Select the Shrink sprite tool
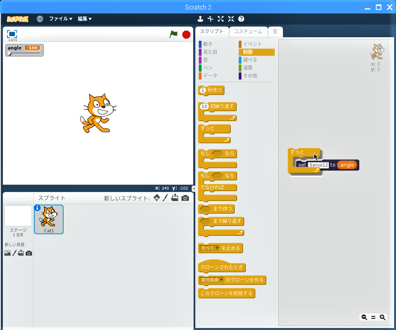The height and width of the screenshot is (330, 396). click(x=231, y=19)
